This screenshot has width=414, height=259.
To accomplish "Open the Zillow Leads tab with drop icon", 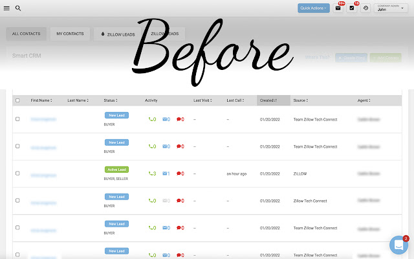I will click(118, 34).
